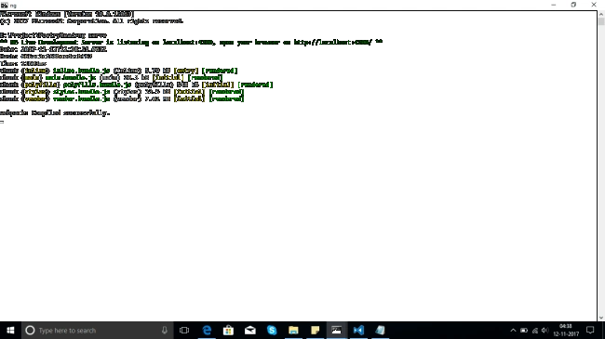
Task: Open the Windows Start menu
Action: click(x=10, y=330)
